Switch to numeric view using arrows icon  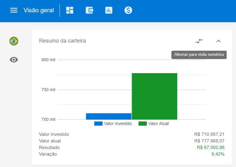[199, 41]
